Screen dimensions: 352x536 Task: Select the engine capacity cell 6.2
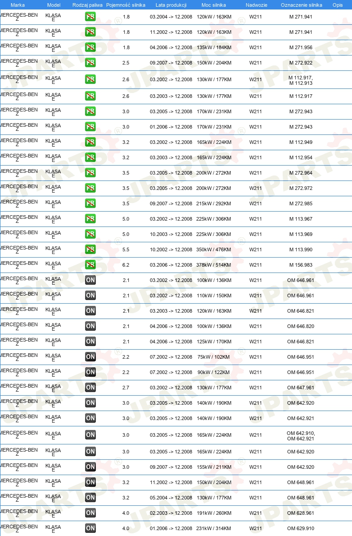126,265
